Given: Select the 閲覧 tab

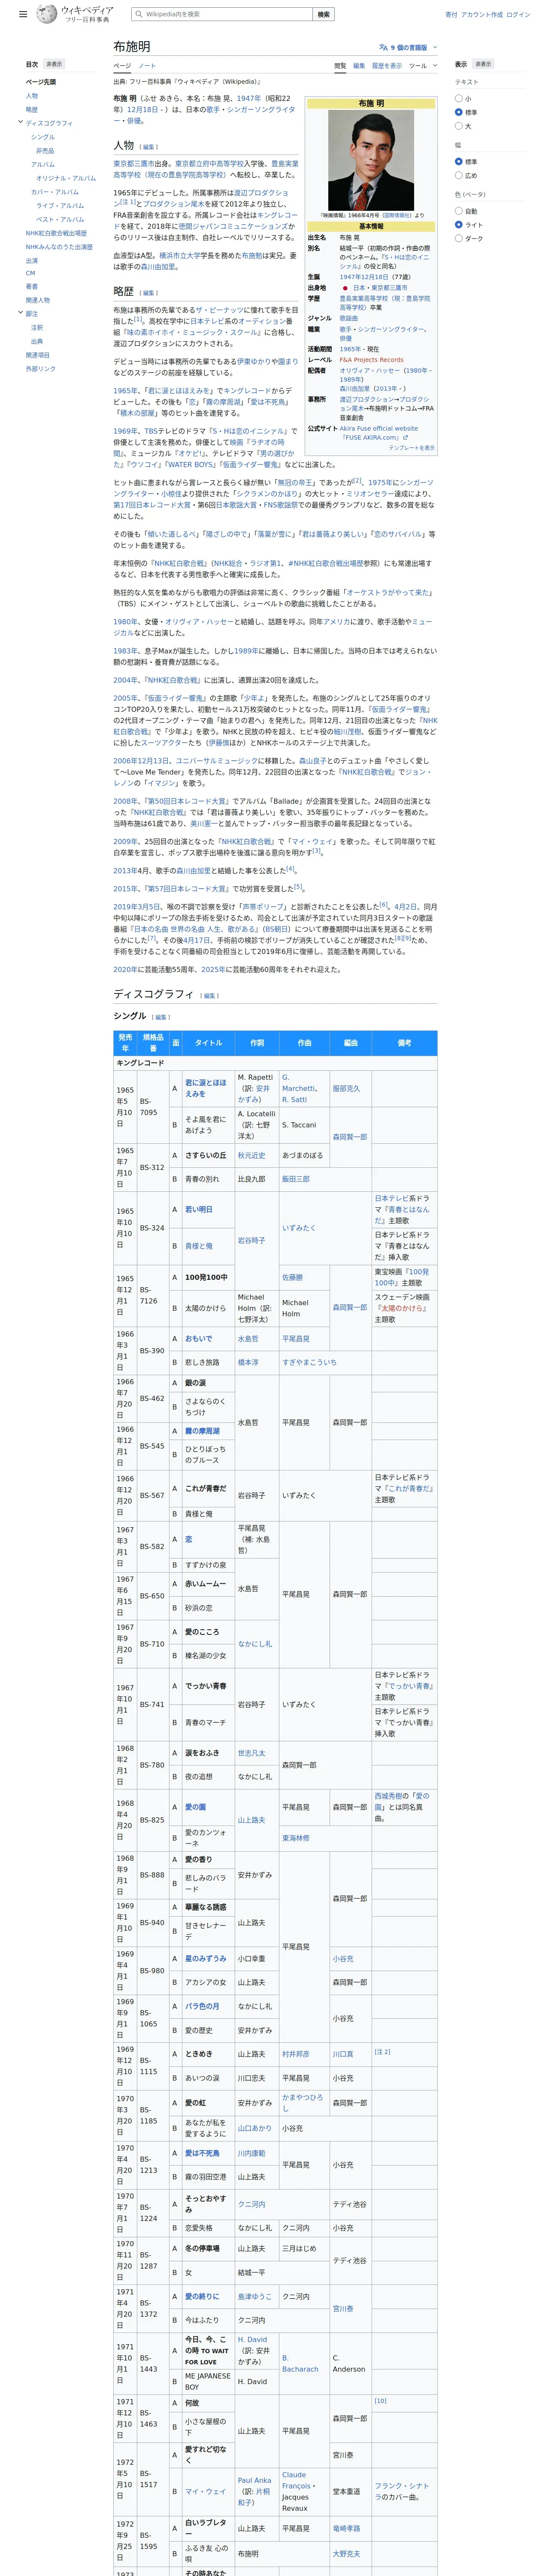Looking at the screenshot, I should 340,66.
